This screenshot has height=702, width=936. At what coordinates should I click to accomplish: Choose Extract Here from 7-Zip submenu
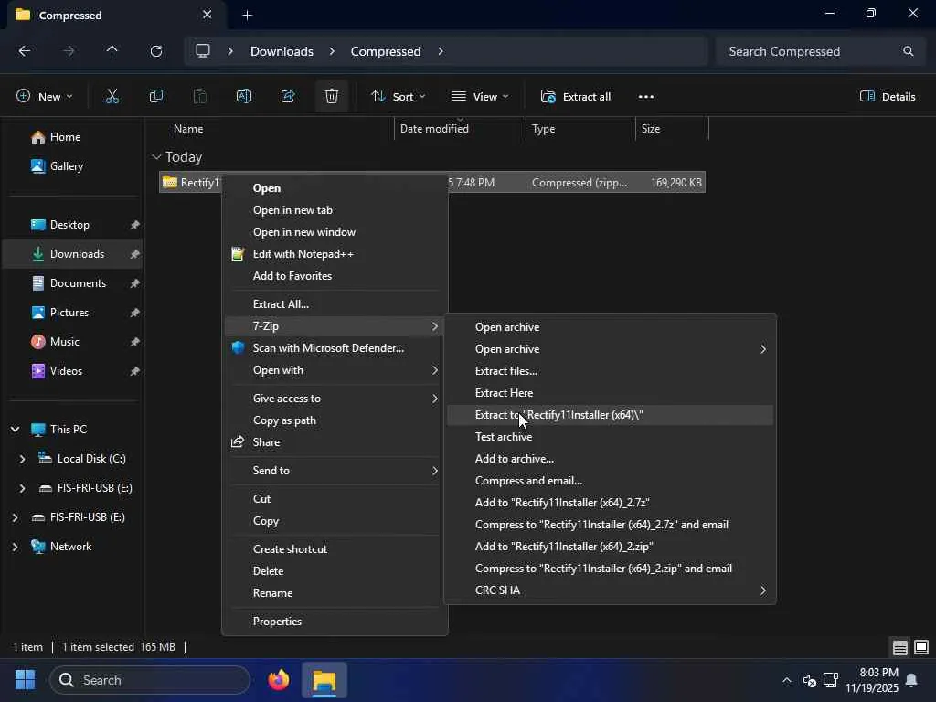(x=504, y=393)
